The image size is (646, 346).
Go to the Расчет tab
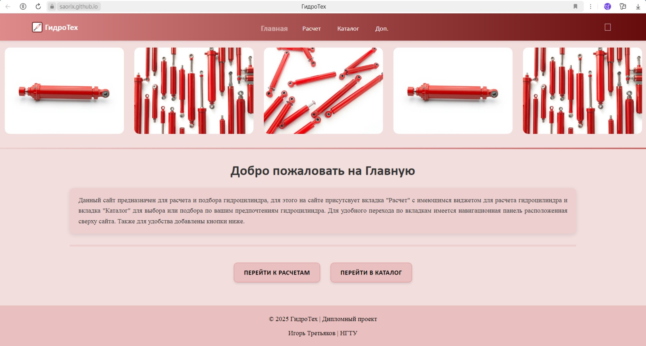point(311,29)
